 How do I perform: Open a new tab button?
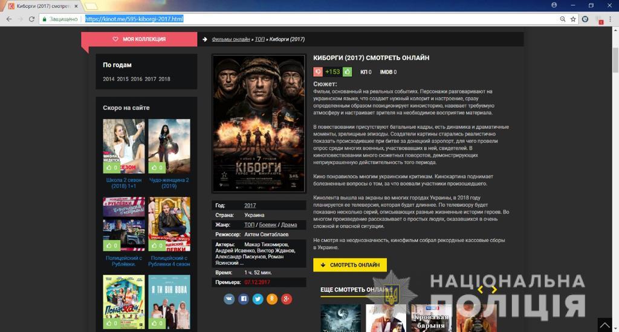tap(91, 6)
